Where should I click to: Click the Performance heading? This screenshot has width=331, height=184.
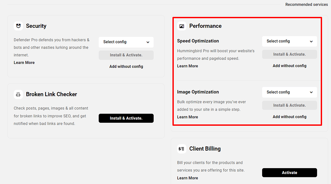pyautogui.click(x=206, y=26)
